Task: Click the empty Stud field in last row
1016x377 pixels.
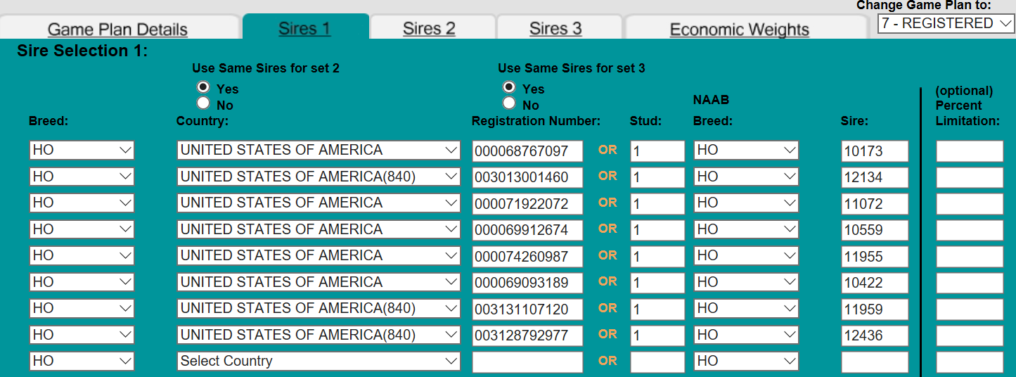Action: coord(657,362)
